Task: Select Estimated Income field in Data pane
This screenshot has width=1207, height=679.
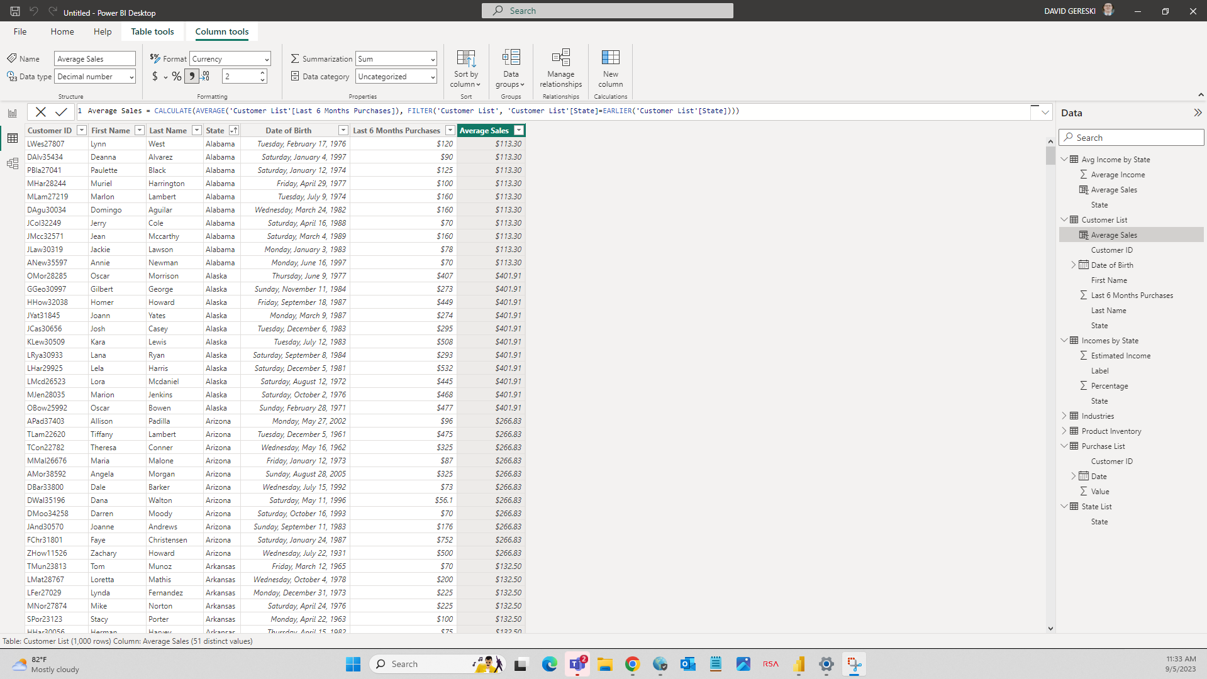Action: (1121, 355)
